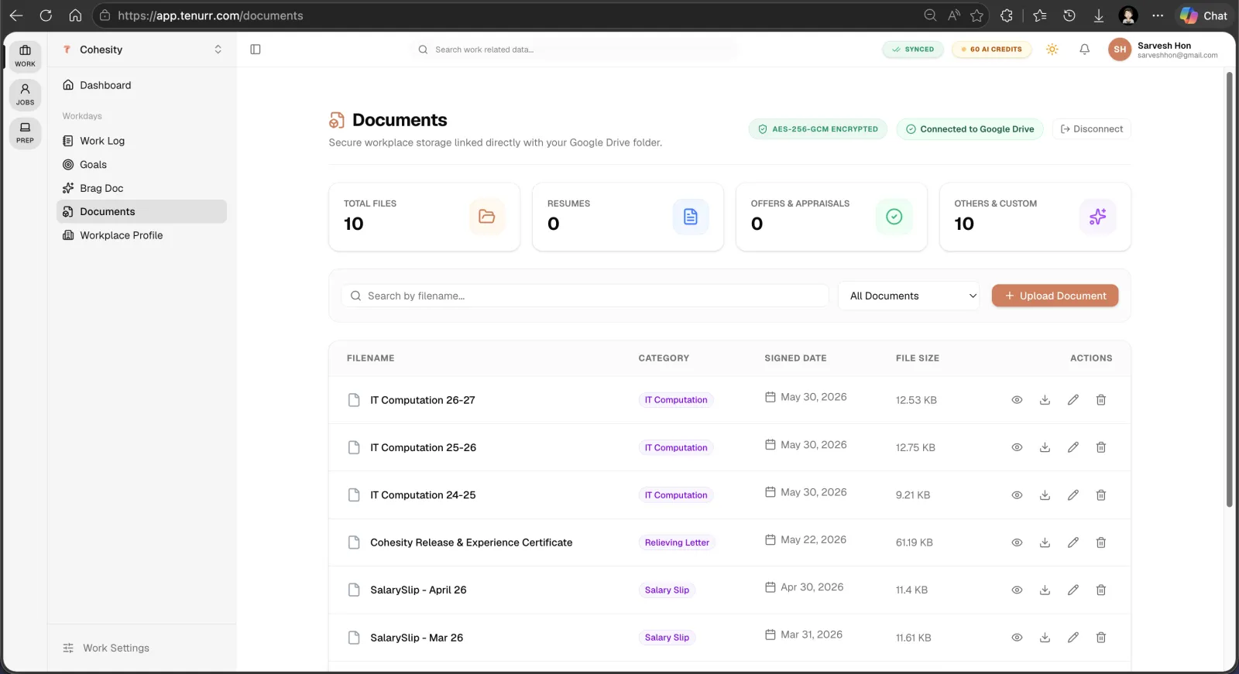This screenshot has height=674, width=1239.
Task: Edit Cohesity Release & Experience Certificate entry
Action: coord(1073,542)
